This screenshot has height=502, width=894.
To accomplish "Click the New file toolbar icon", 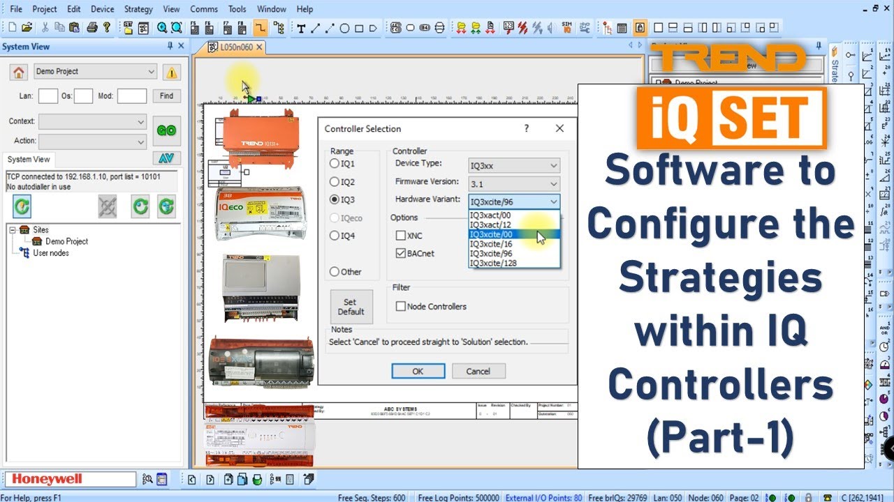I will pos(13,28).
